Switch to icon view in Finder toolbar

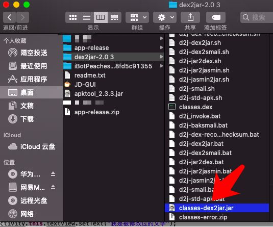click(x=73, y=17)
